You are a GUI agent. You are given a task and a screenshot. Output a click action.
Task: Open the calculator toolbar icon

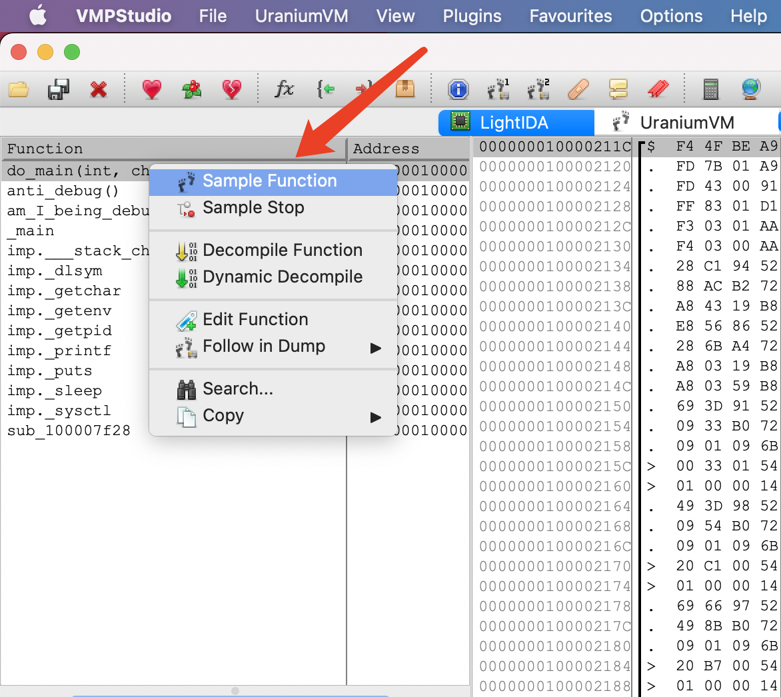click(x=711, y=90)
